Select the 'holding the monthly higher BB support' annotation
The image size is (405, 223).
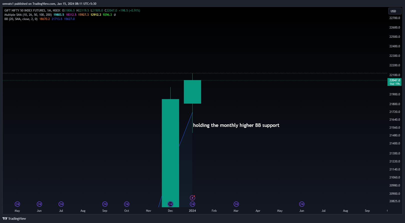(236, 125)
